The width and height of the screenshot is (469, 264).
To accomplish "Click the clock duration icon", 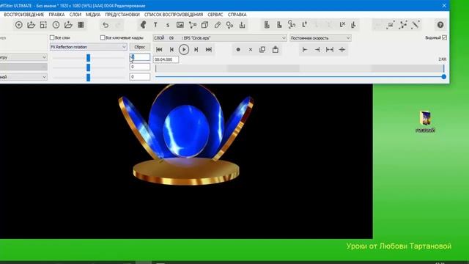I will click(x=56, y=25).
